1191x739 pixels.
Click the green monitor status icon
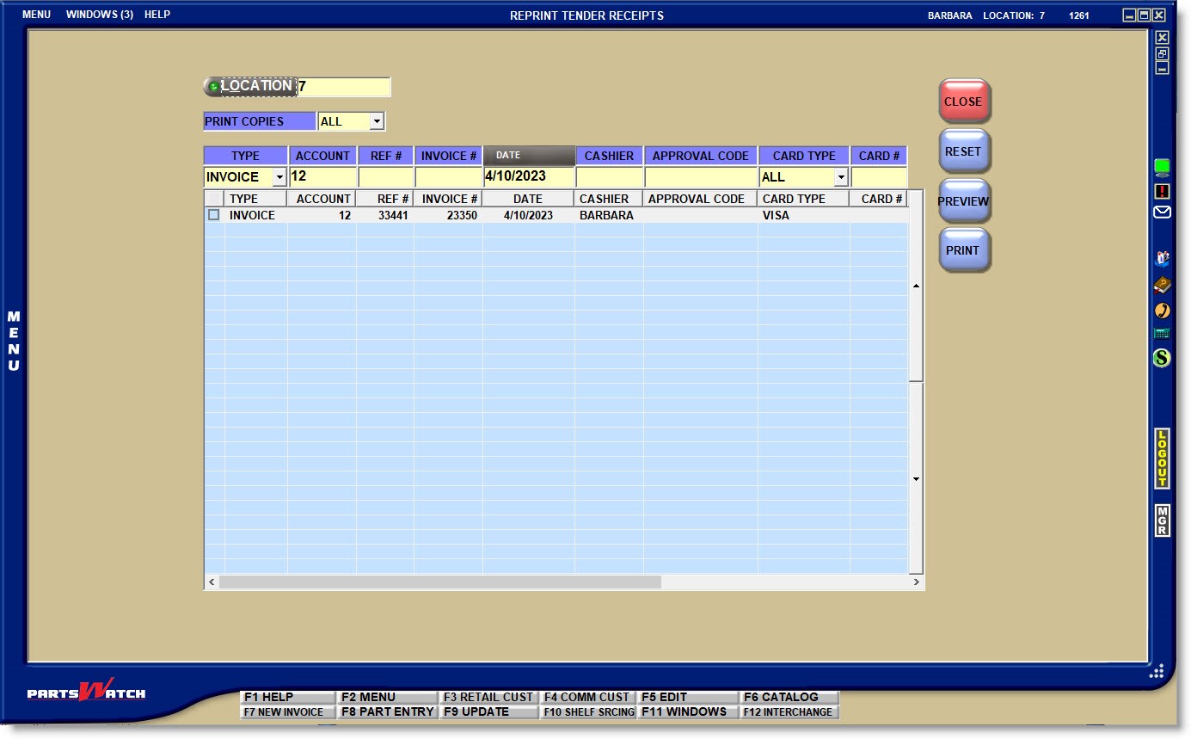(1162, 167)
